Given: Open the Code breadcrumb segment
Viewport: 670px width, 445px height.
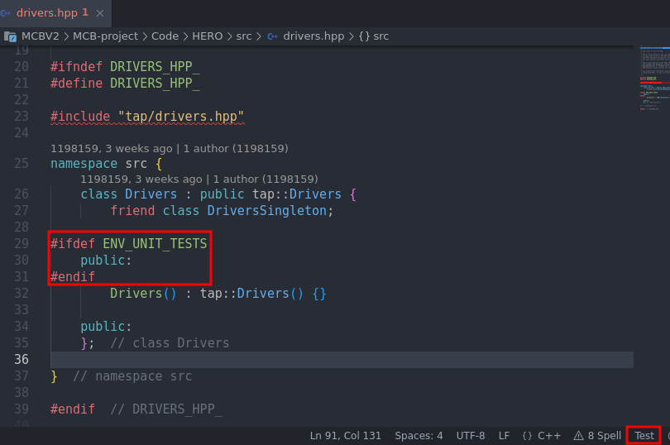Looking at the screenshot, I should 165,36.
